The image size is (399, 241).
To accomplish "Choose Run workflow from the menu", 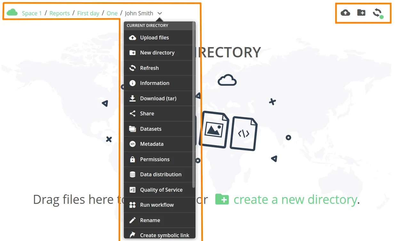I will [157, 205].
